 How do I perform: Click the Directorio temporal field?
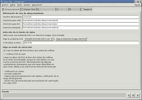(x=80, y=27)
